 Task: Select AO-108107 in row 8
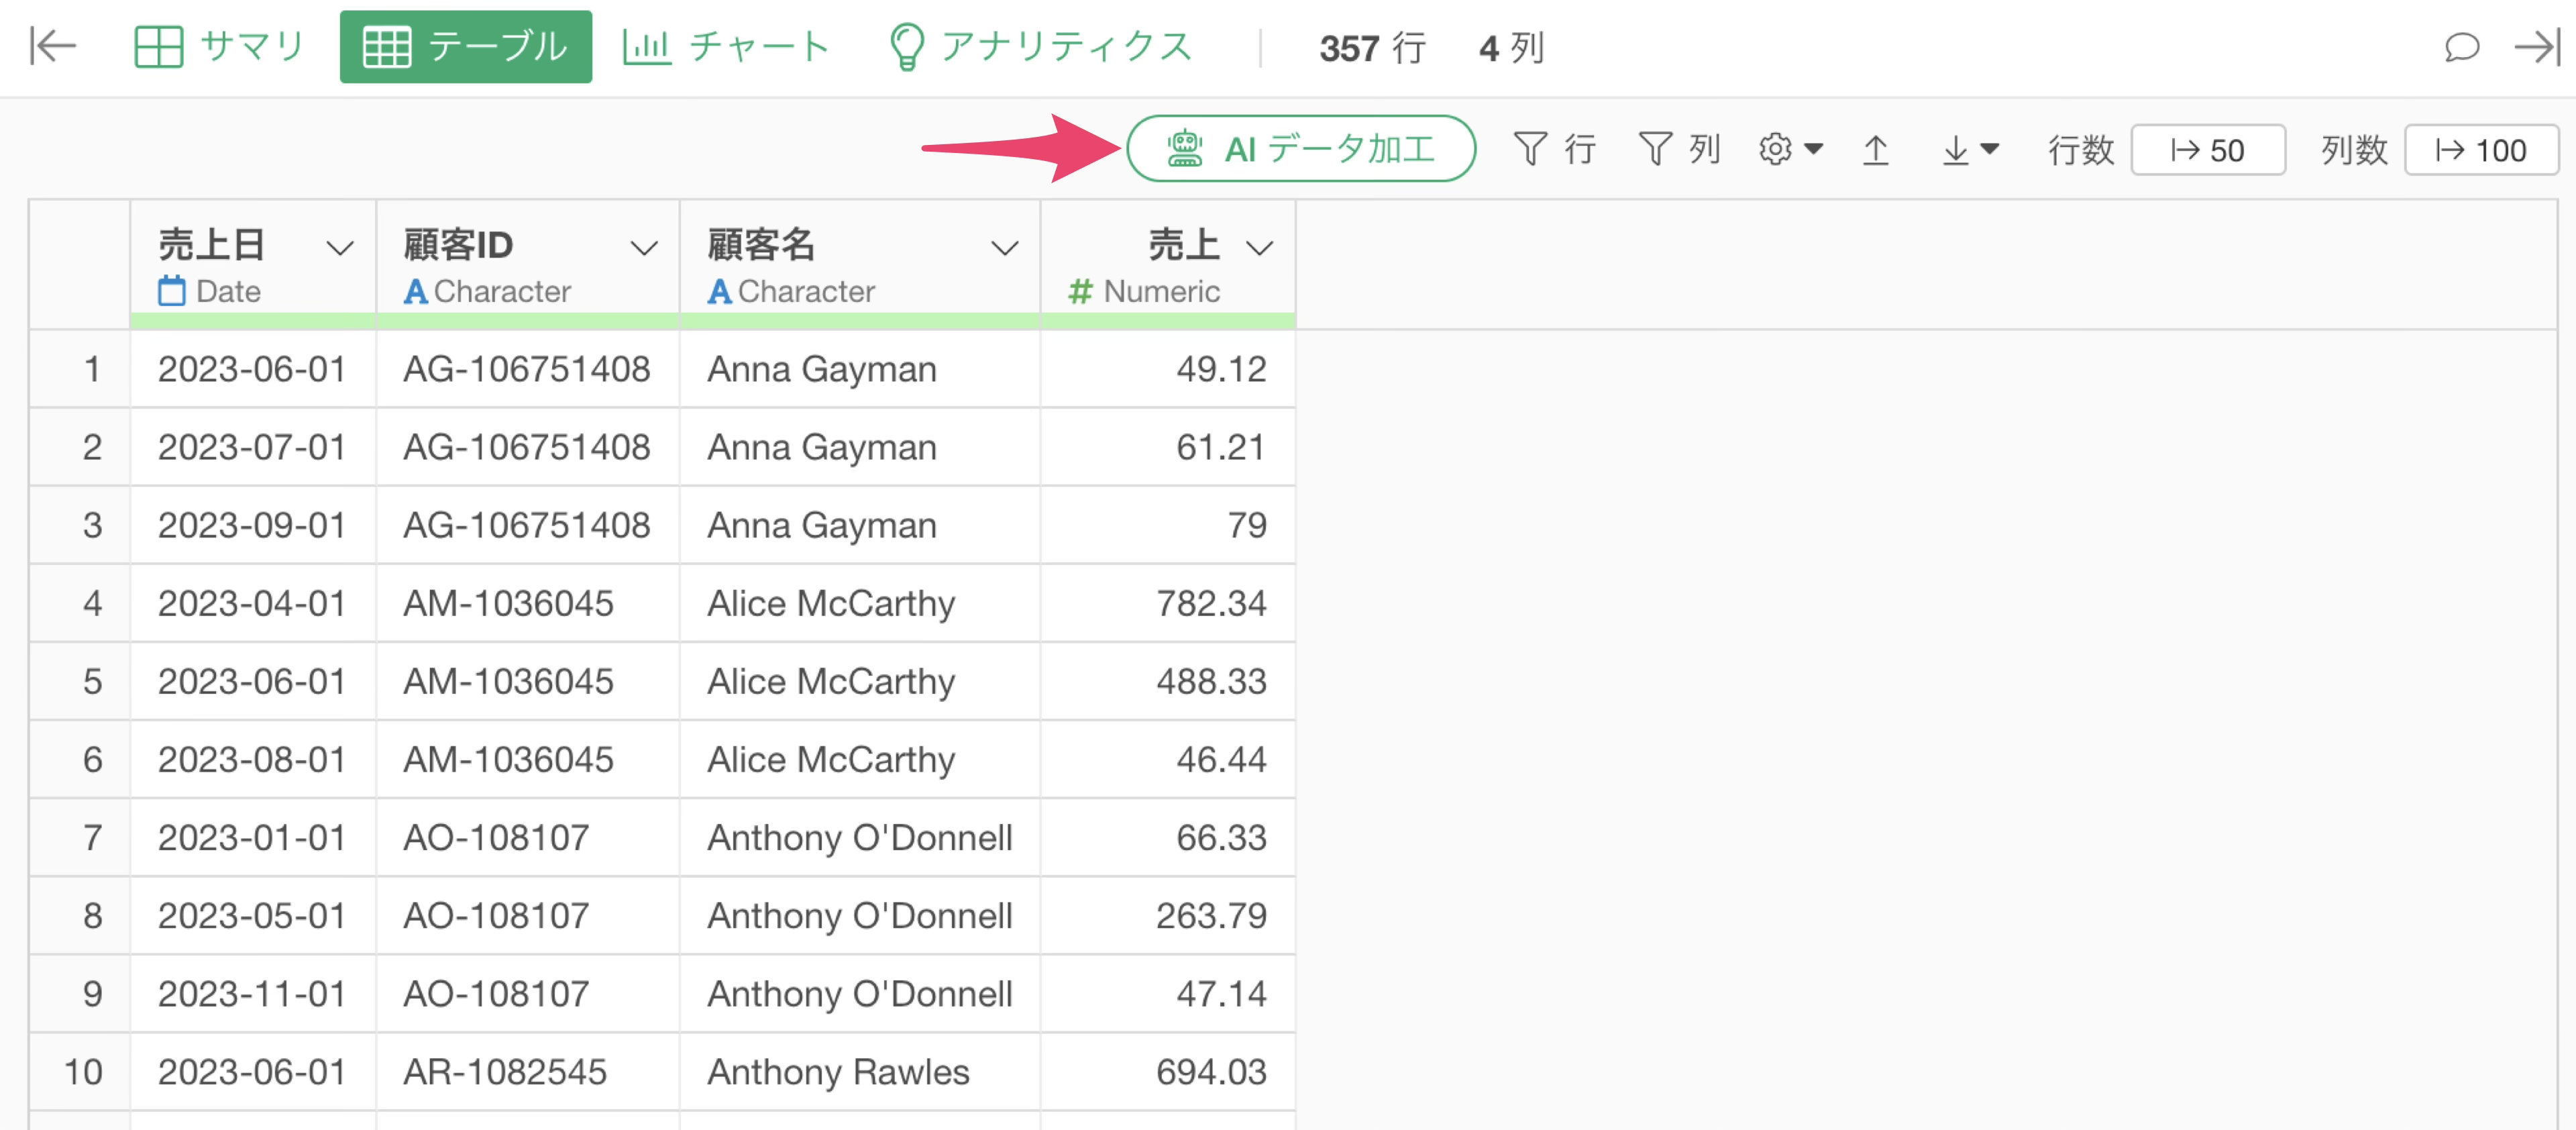(x=527, y=915)
